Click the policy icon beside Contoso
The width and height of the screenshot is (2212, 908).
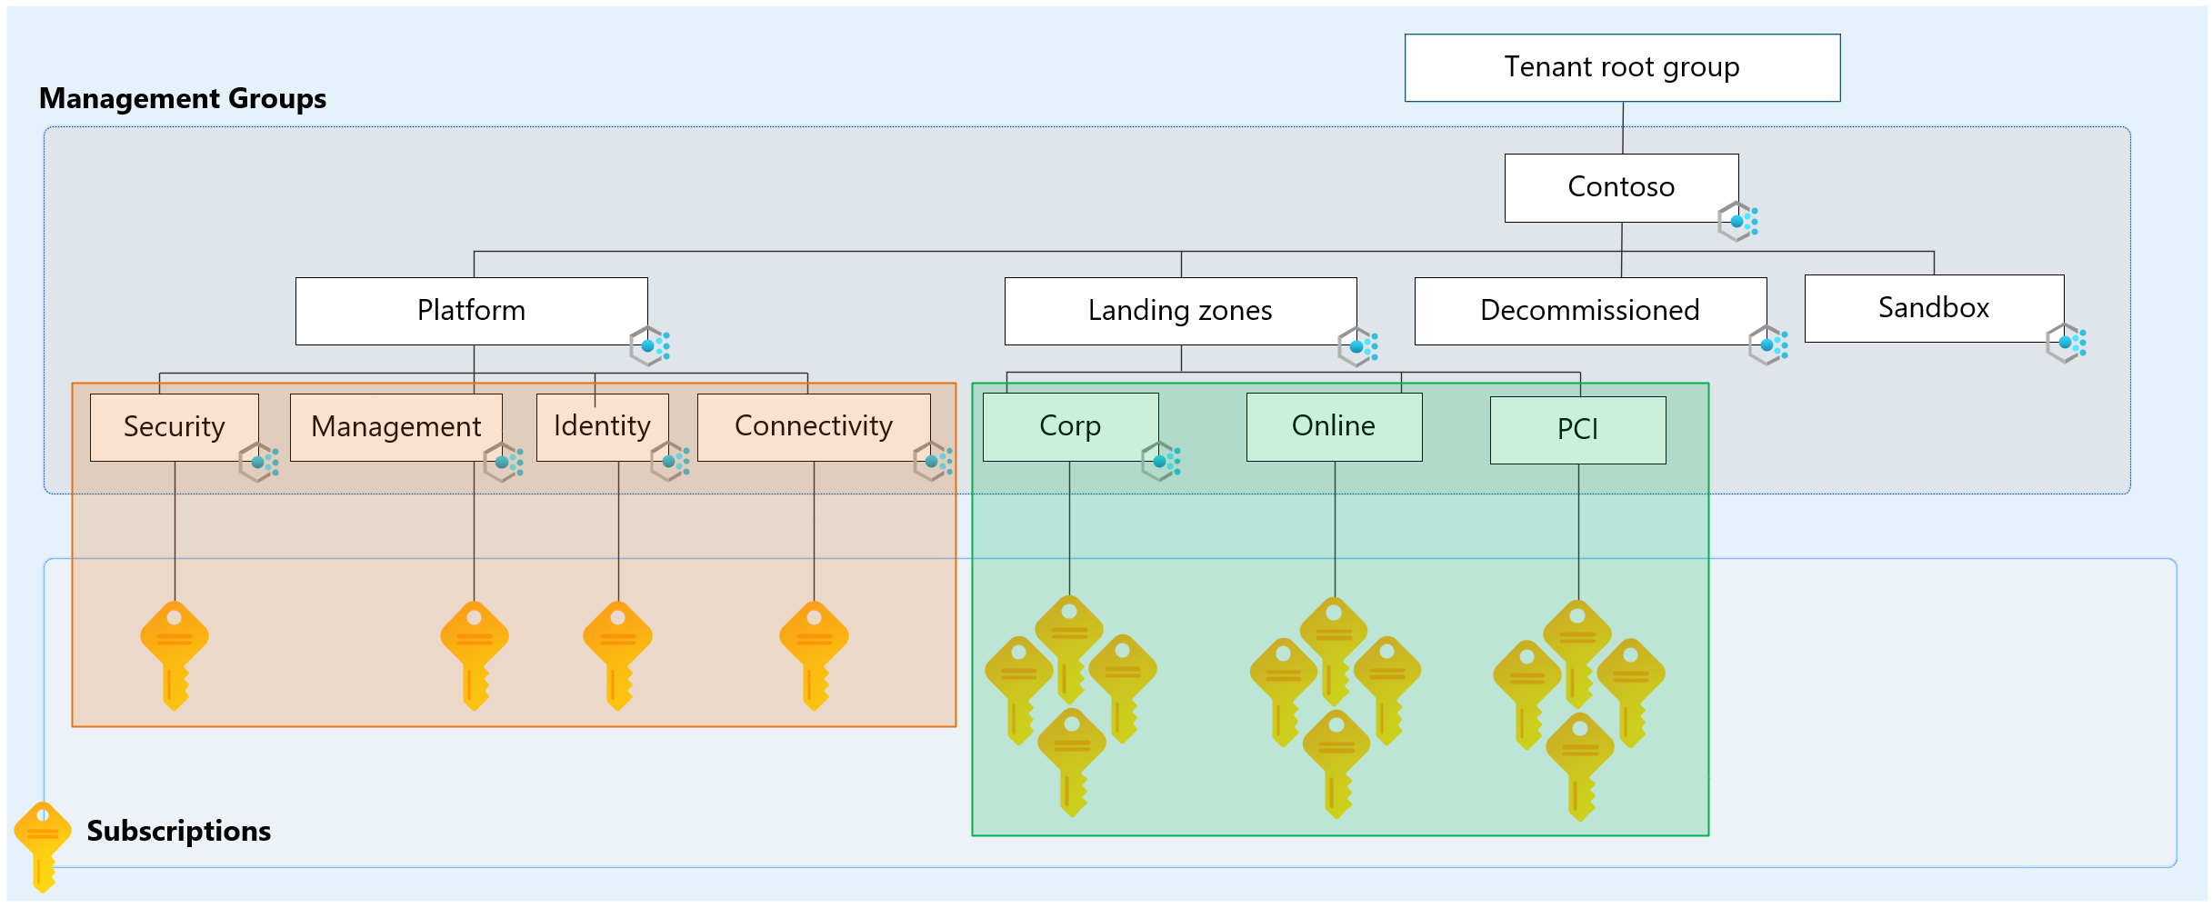click(1737, 221)
